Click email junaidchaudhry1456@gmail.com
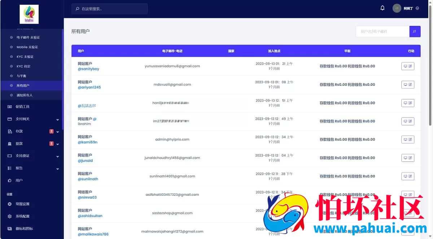Image resolution: width=433 pixels, height=239 pixels. coord(172,158)
